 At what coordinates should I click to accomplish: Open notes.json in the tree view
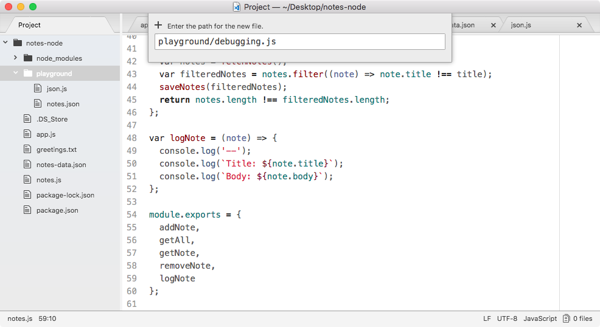63,104
